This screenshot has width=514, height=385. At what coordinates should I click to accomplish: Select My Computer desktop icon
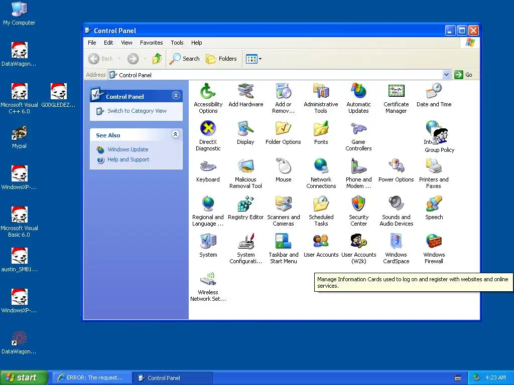tap(19, 14)
